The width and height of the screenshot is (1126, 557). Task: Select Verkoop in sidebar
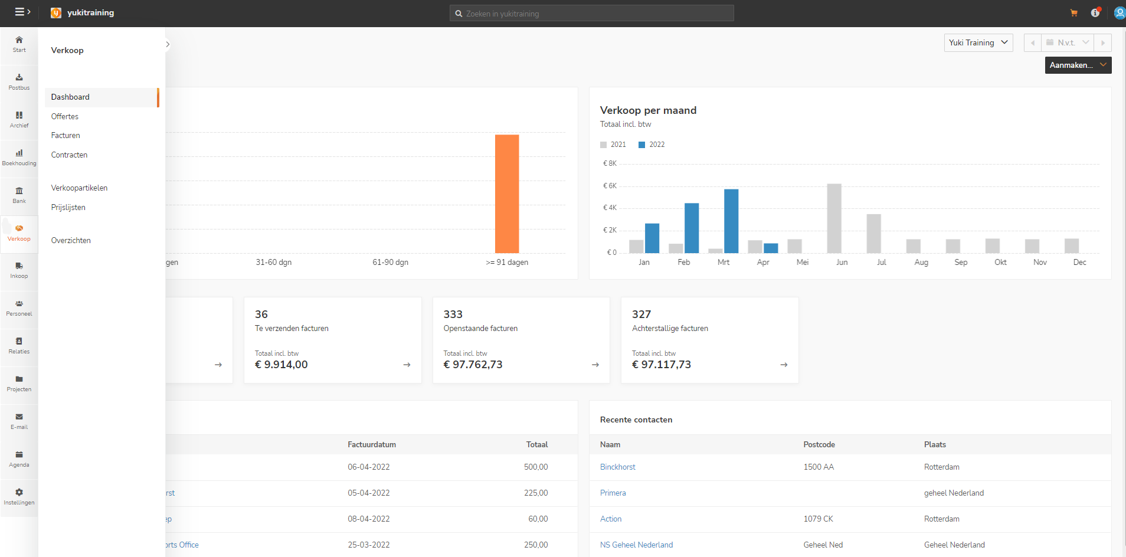click(x=19, y=233)
